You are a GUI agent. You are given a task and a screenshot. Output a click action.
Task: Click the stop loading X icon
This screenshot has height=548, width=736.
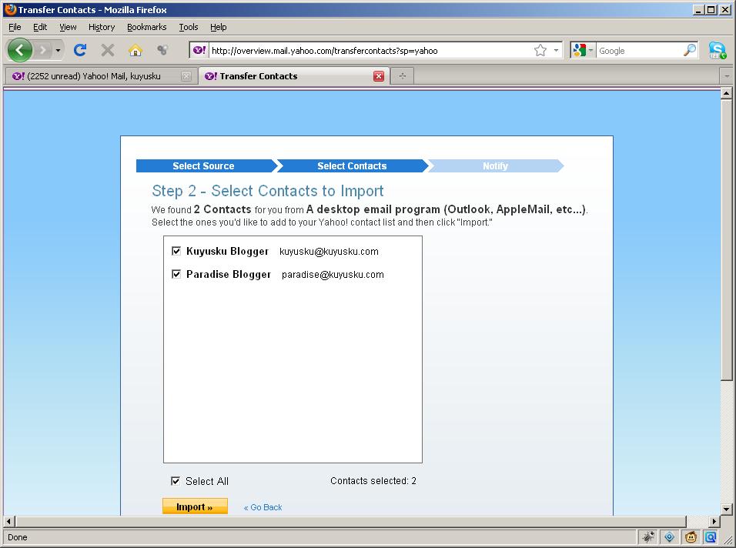pos(108,50)
